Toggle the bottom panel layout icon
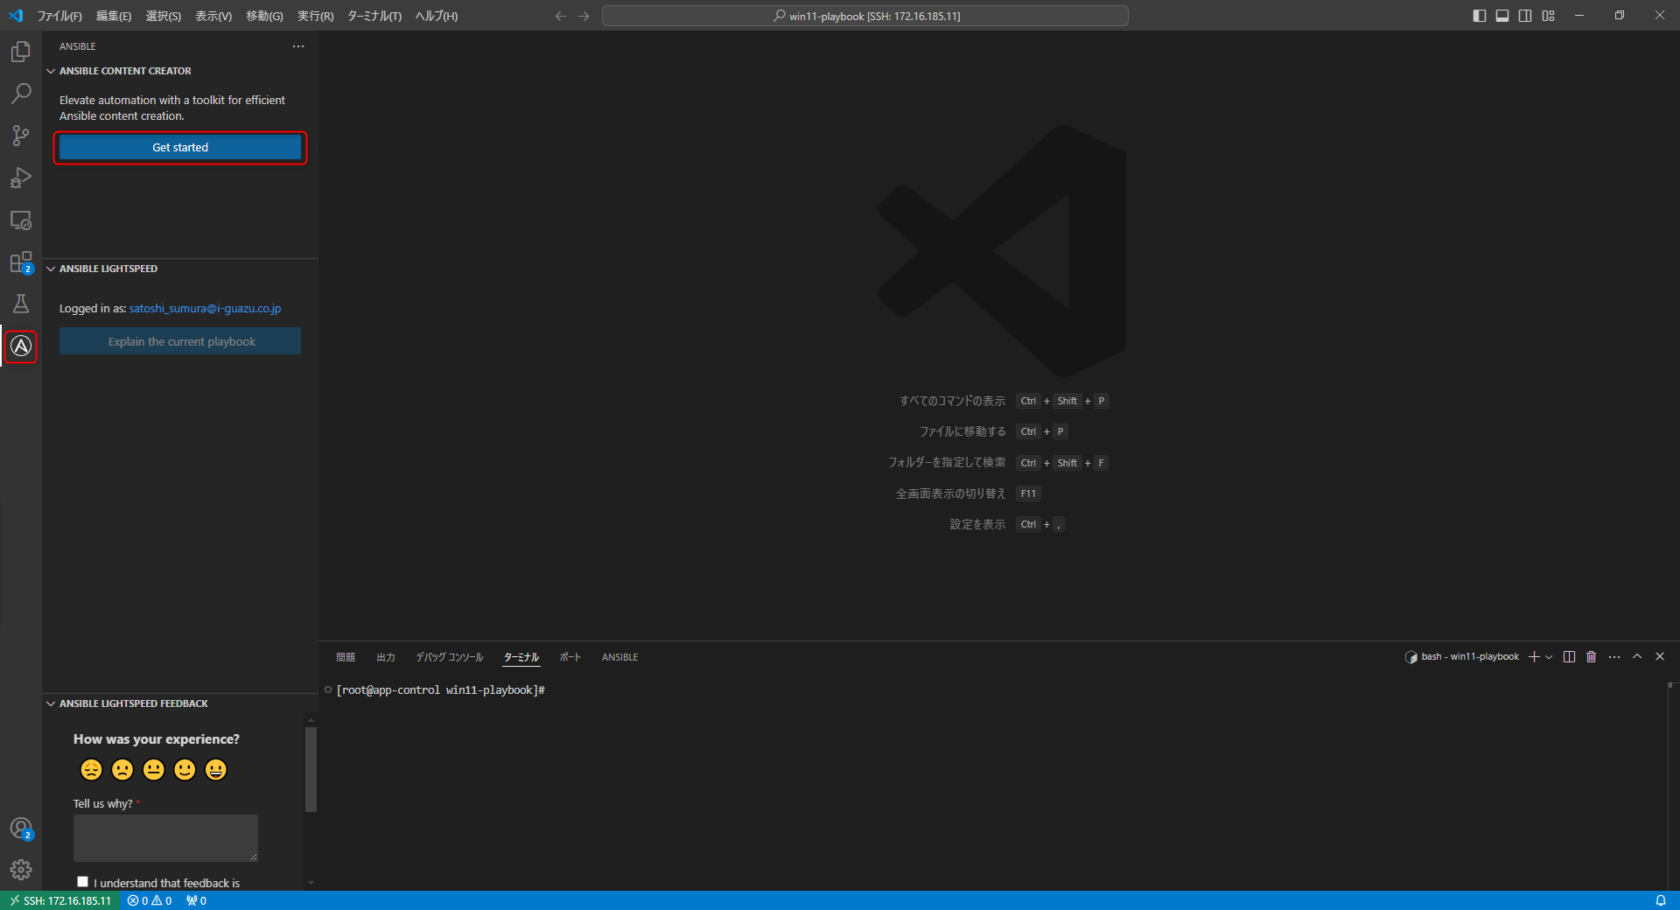The width and height of the screenshot is (1680, 910). click(x=1502, y=16)
